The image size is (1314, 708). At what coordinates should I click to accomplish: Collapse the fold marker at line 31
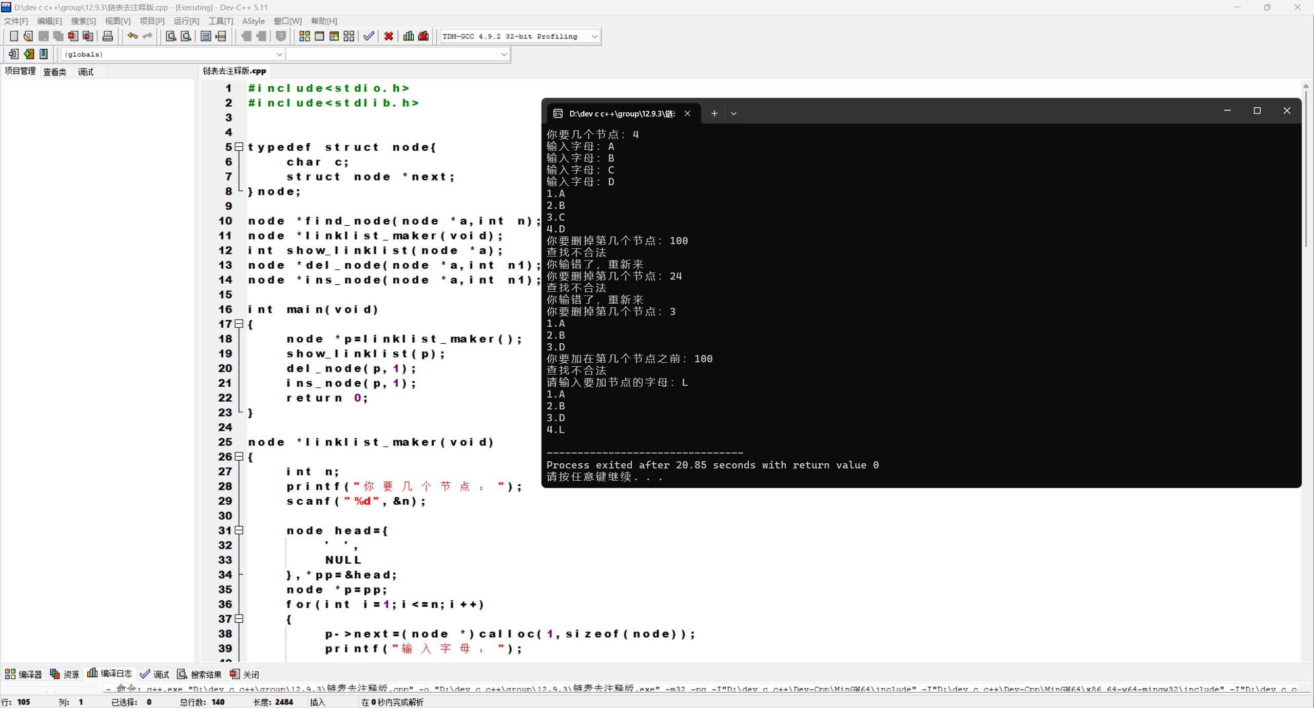[239, 530]
